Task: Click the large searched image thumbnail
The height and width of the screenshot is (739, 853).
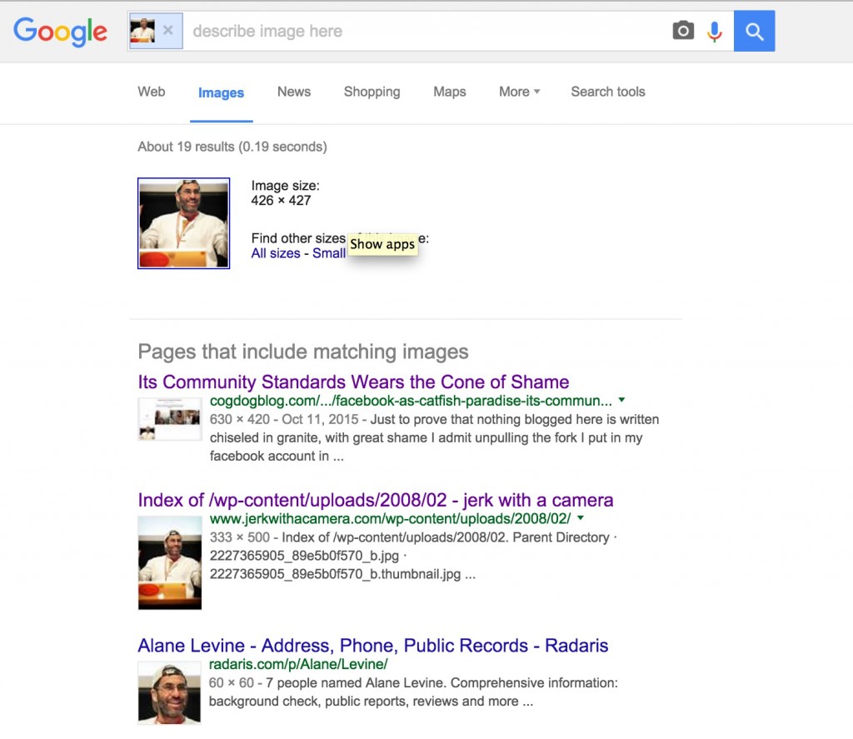Action: point(183,223)
